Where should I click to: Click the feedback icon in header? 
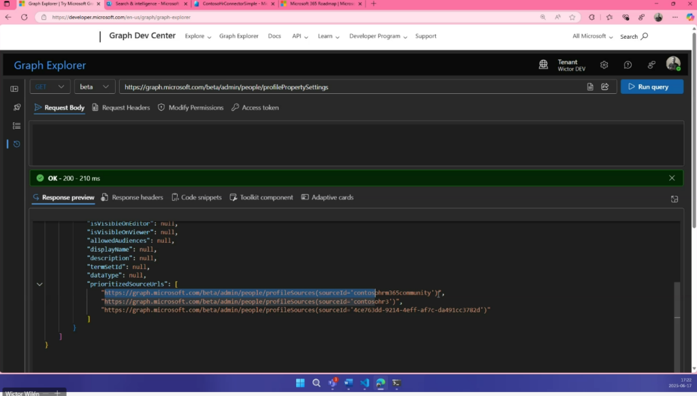[x=651, y=65]
